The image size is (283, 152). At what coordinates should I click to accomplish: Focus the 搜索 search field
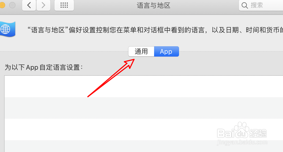(x=261, y=5)
